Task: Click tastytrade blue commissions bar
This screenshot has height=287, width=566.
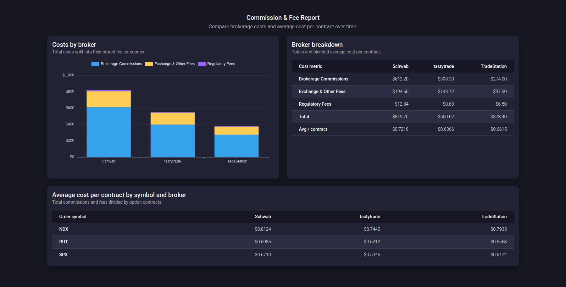Action: (173, 141)
